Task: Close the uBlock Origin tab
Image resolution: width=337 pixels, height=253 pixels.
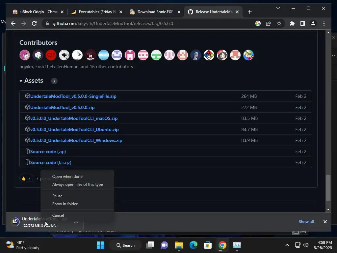Action: click(62, 12)
